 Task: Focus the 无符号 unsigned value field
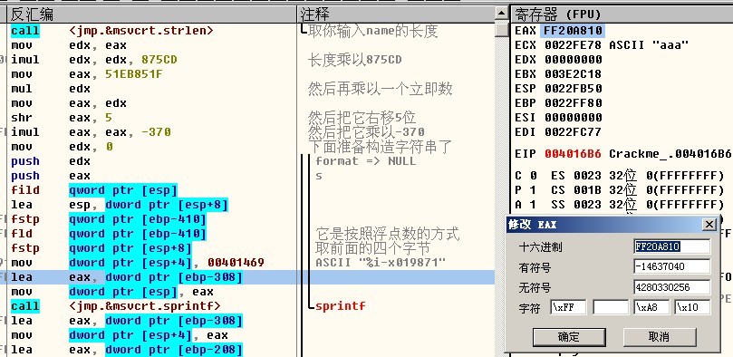672,287
